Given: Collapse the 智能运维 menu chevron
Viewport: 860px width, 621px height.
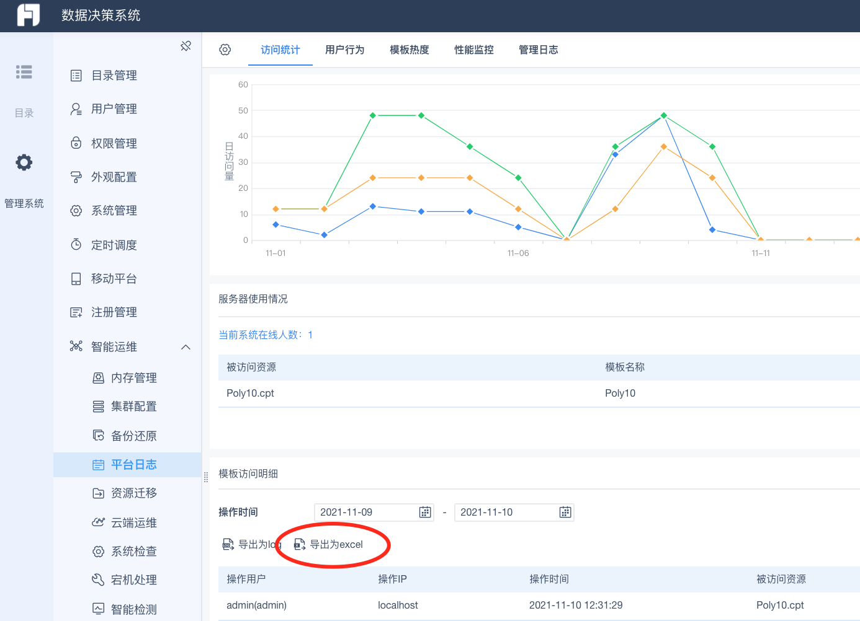Looking at the screenshot, I should click(186, 347).
